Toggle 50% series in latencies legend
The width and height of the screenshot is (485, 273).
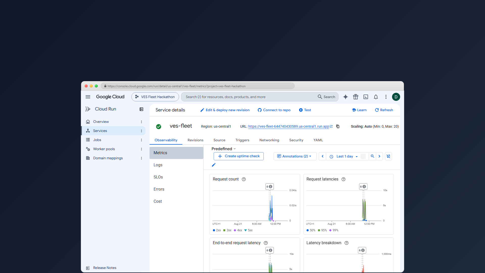pos(311,230)
